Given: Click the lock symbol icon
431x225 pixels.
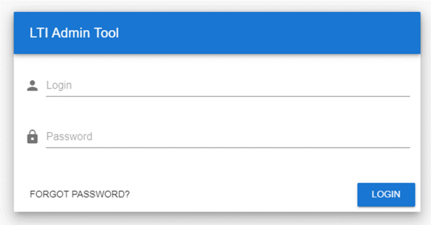Looking at the screenshot, I should 32,137.
